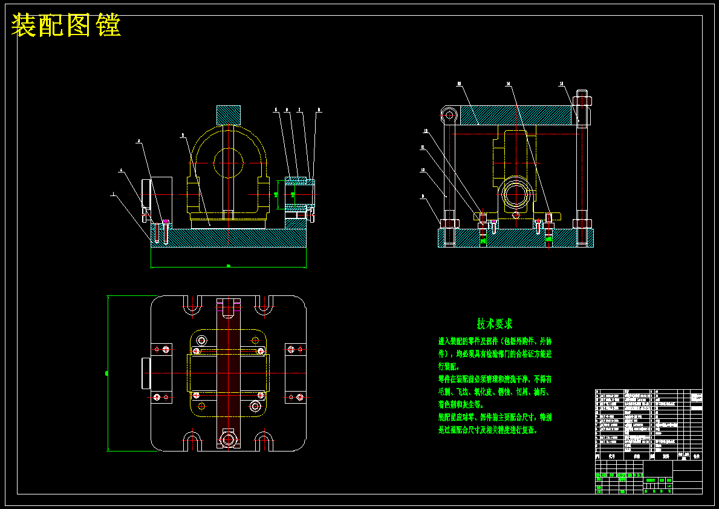Pick the hatched base plate in the front section view
The height and width of the screenshot is (509, 719).
[229, 238]
